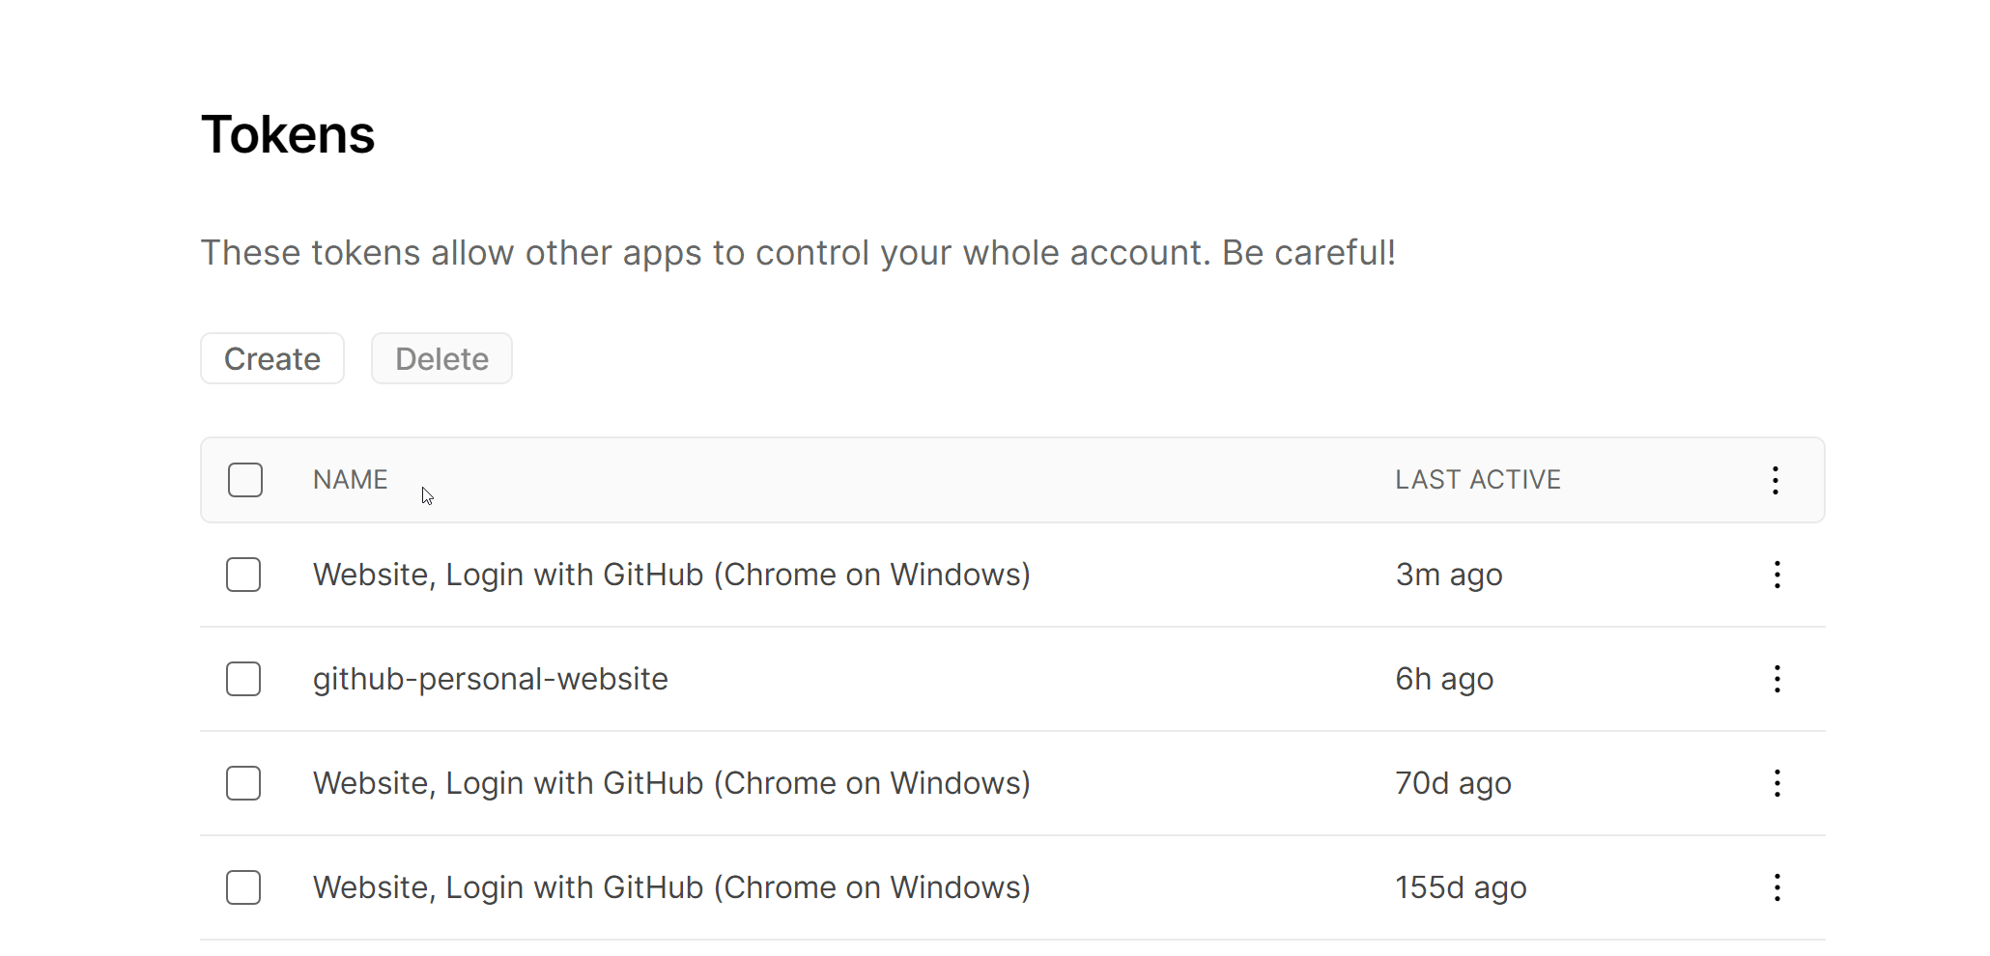The height and width of the screenshot is (956, 1990).
Task: Check the box for token active 3m ago
Action: [243, 575]
